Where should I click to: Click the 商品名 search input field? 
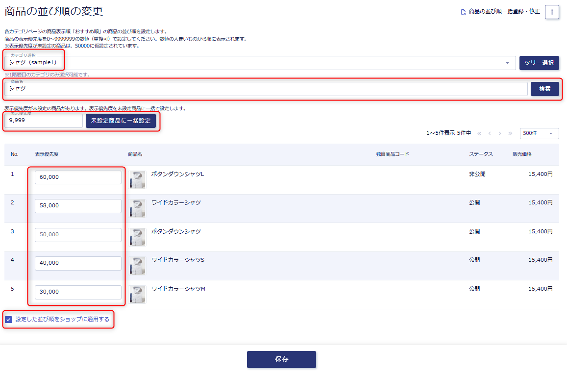click(x=265, y=89)
